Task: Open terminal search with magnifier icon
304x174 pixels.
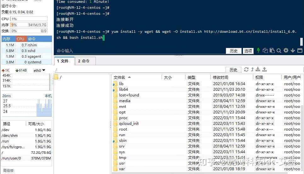Action: coord(279,51)
